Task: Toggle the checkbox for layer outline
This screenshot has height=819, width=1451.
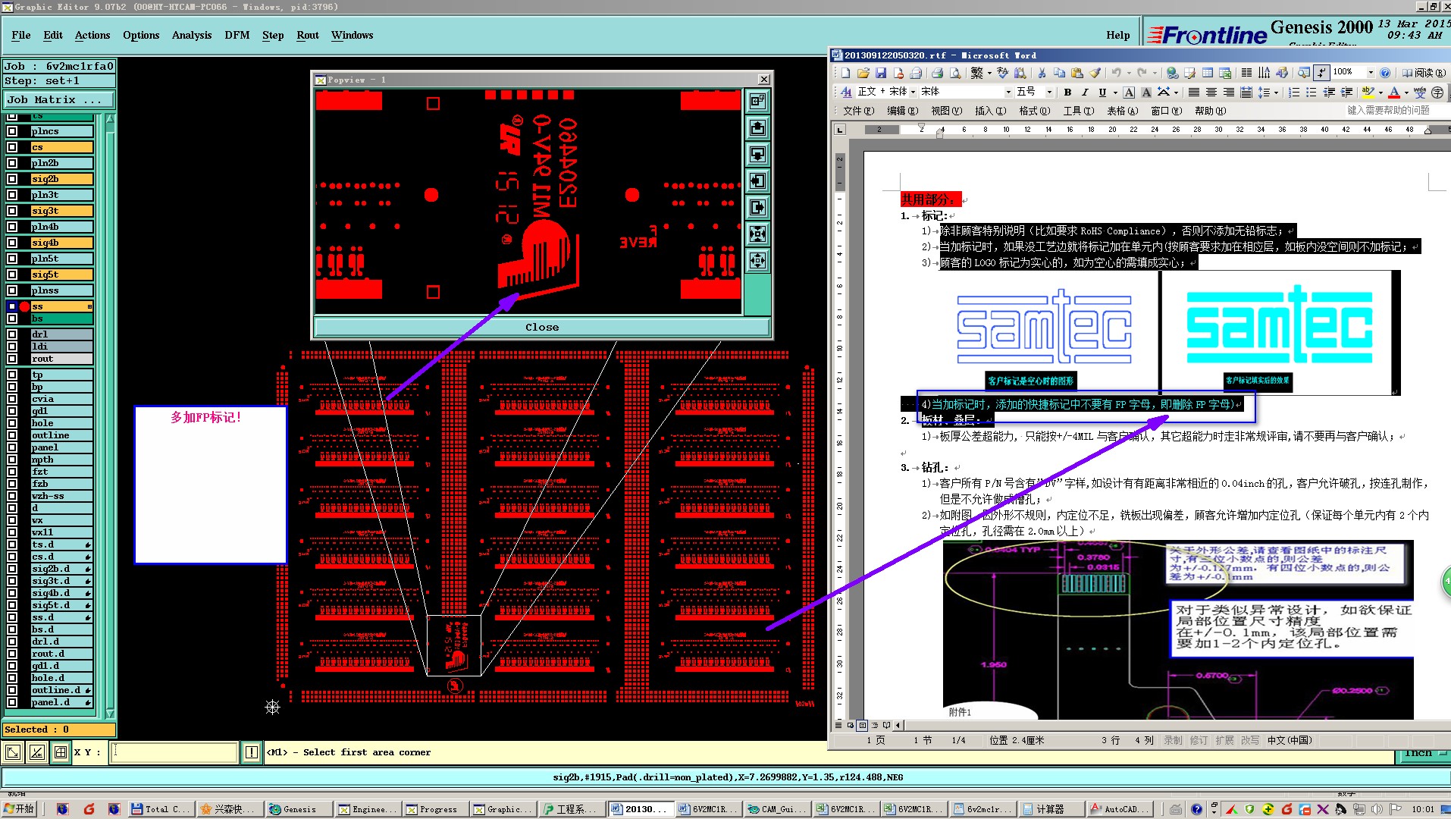Action: (x=12, y=435)
